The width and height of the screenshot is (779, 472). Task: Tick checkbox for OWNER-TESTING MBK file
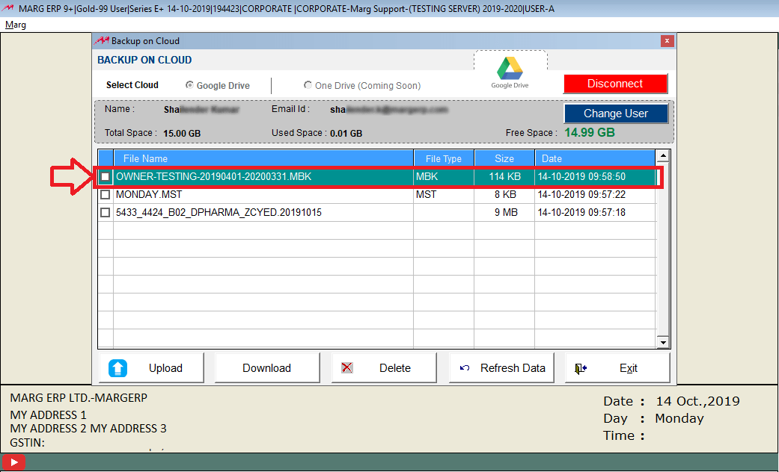coord(106,177)
